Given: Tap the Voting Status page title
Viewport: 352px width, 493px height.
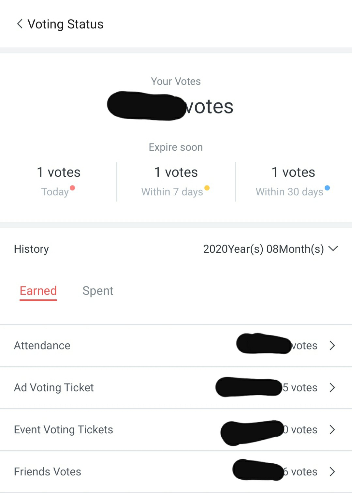Looking at the screenshot, I should (x=66, y=24).
